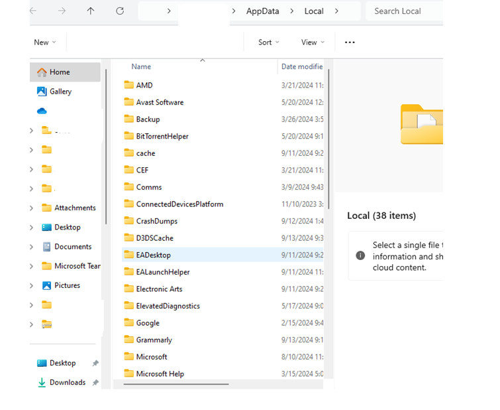Click the 11/10/2023 date for ConnectedDevicesPlatform
The image size is (500, 410).
pyautogui.click(x=302, y=204)
